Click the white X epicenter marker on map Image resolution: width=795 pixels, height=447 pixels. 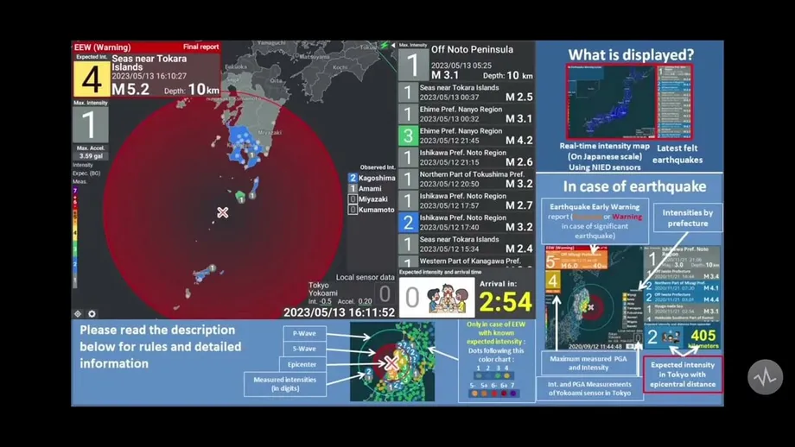click(x=223, y=212)
